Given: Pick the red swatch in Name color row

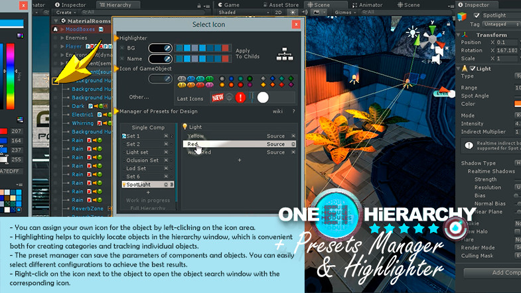Looking at the screenshot, I should click(x=225, y=59).
